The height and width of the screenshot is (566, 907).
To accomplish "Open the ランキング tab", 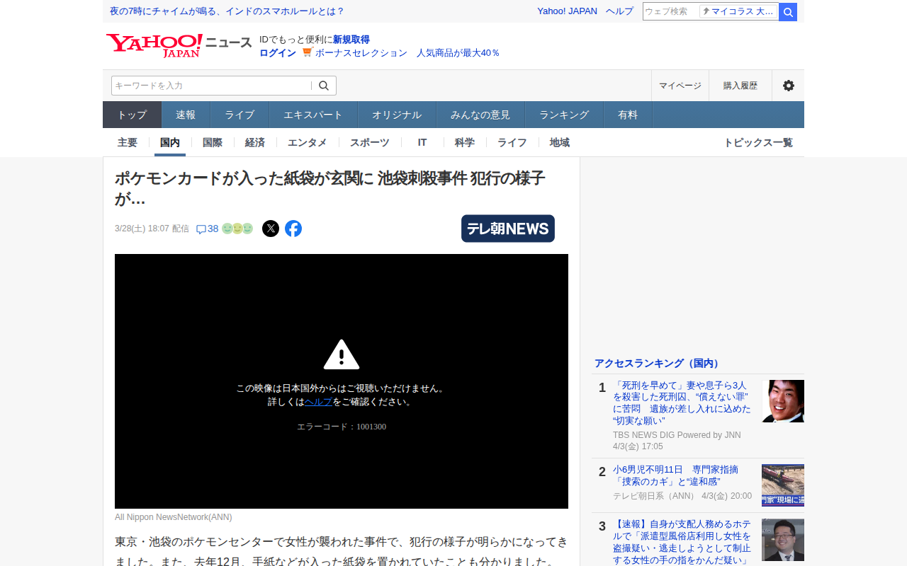I will 564,115.
